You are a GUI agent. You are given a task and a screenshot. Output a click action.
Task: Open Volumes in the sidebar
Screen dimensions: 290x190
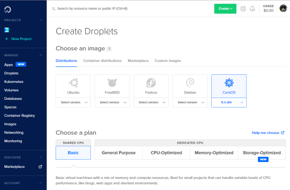11,90
